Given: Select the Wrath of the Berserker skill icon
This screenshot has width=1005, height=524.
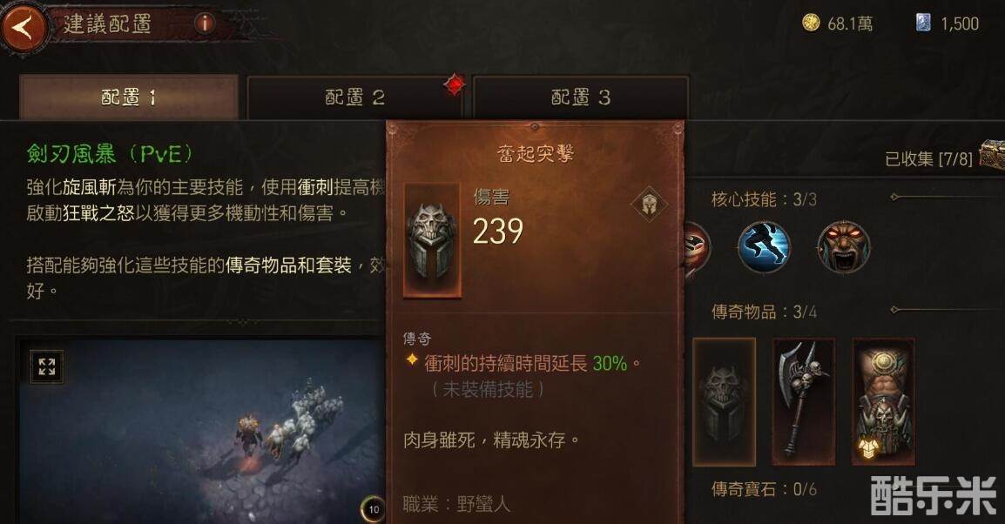Looking at the screenshot, I should coord(844,247).
